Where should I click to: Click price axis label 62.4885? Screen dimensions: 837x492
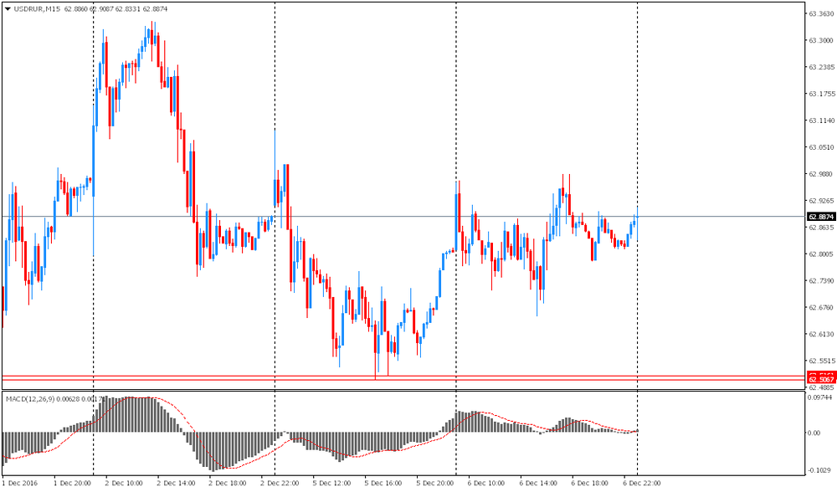coord(821,387)
